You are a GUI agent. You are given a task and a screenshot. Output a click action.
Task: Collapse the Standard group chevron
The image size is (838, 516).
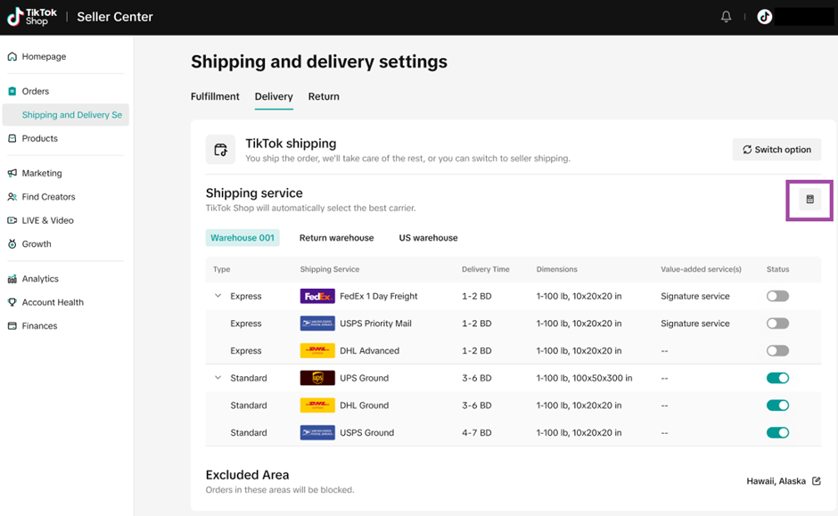(x=218, y=377)
